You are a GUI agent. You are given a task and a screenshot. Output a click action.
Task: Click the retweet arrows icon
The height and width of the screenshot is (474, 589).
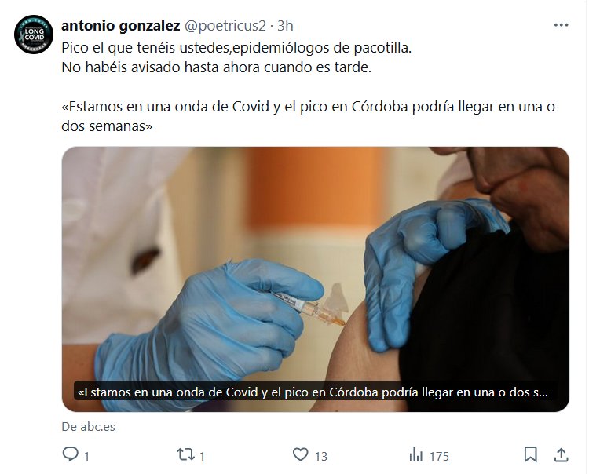click(x=185, y=454)
